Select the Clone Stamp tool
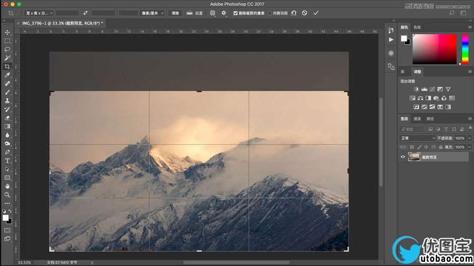The width and height of the screenshot is (474, 266). tap(7, 100)
